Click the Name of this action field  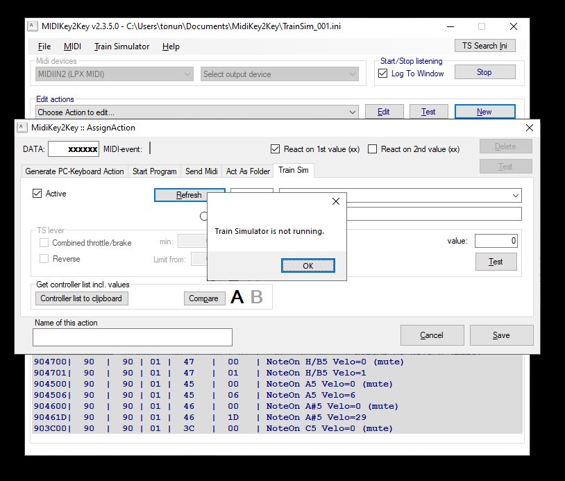[133, 337]
